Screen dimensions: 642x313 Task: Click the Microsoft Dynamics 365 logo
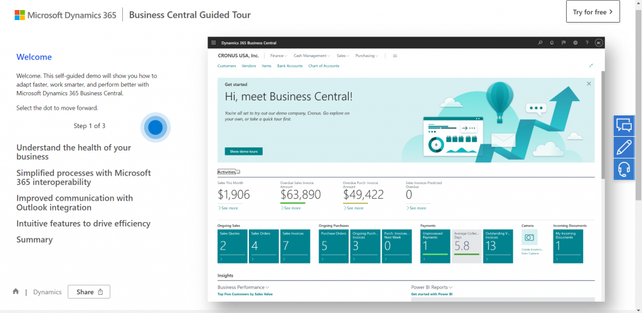(x=65, y=15)
